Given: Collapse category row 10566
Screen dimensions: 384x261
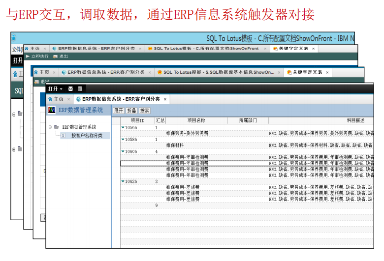Looking at the screenshot, I should [123, 127].
